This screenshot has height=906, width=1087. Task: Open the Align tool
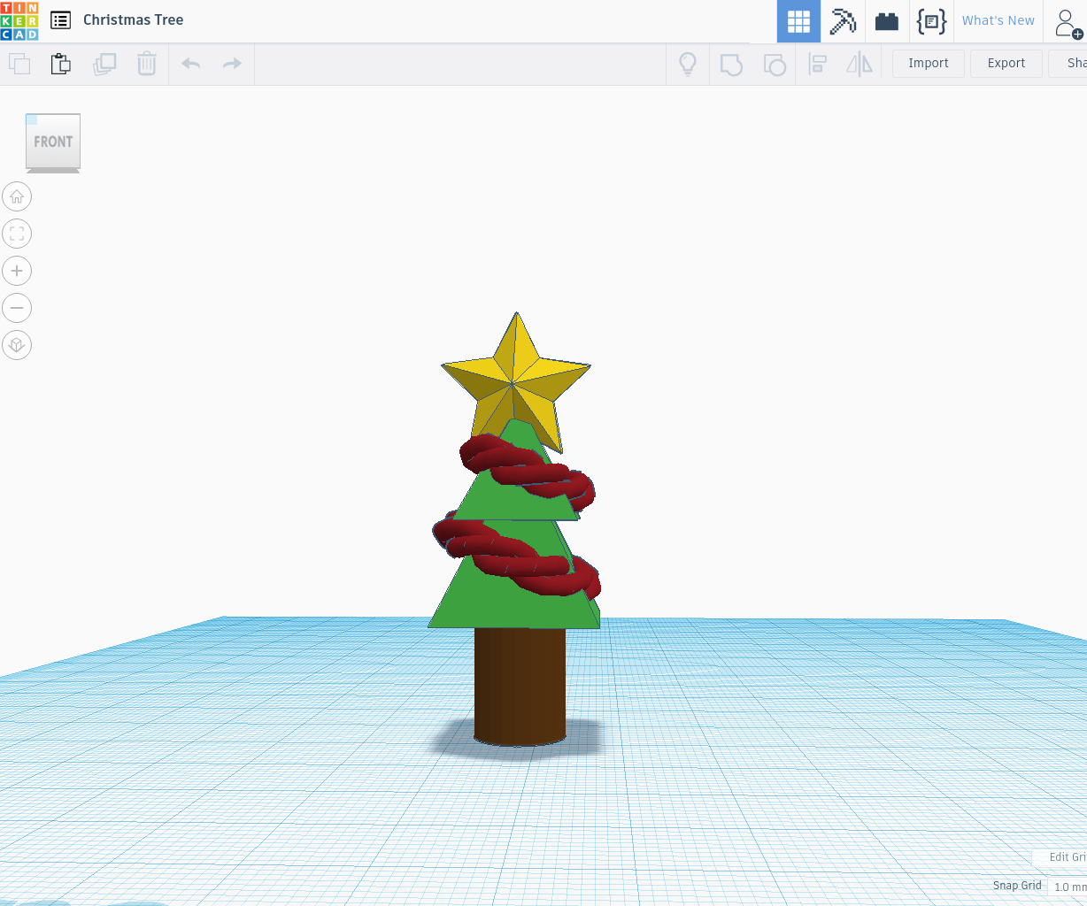(x=818, y=64)
